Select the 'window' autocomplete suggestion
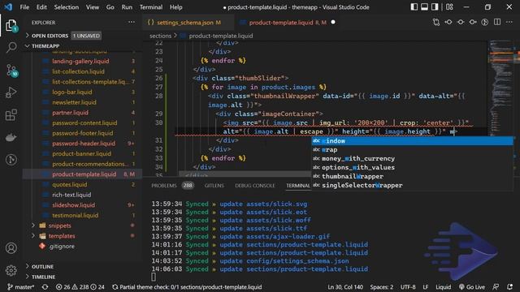The image size is (520, 292). coord(412,140)
